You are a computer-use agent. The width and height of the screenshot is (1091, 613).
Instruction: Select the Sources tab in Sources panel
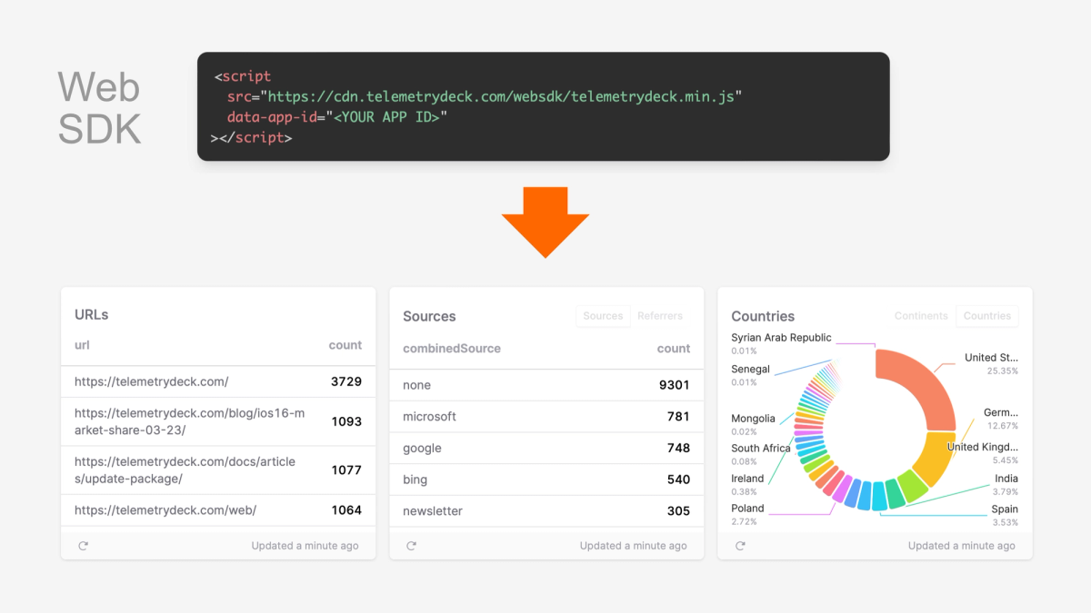click(603, 316)
